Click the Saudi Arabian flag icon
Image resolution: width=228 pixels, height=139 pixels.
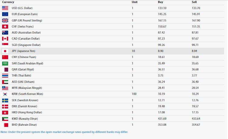5,63
